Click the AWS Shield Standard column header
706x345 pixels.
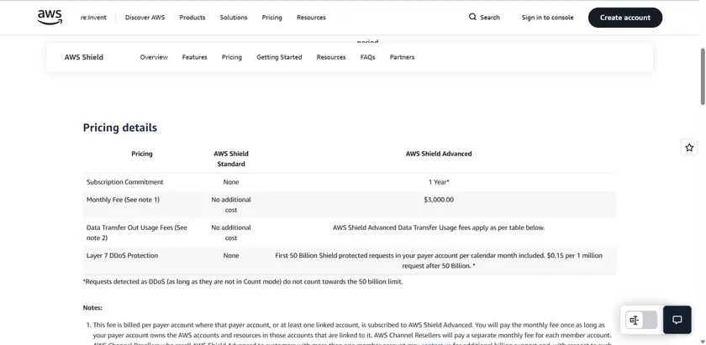[x=231, y=159]
